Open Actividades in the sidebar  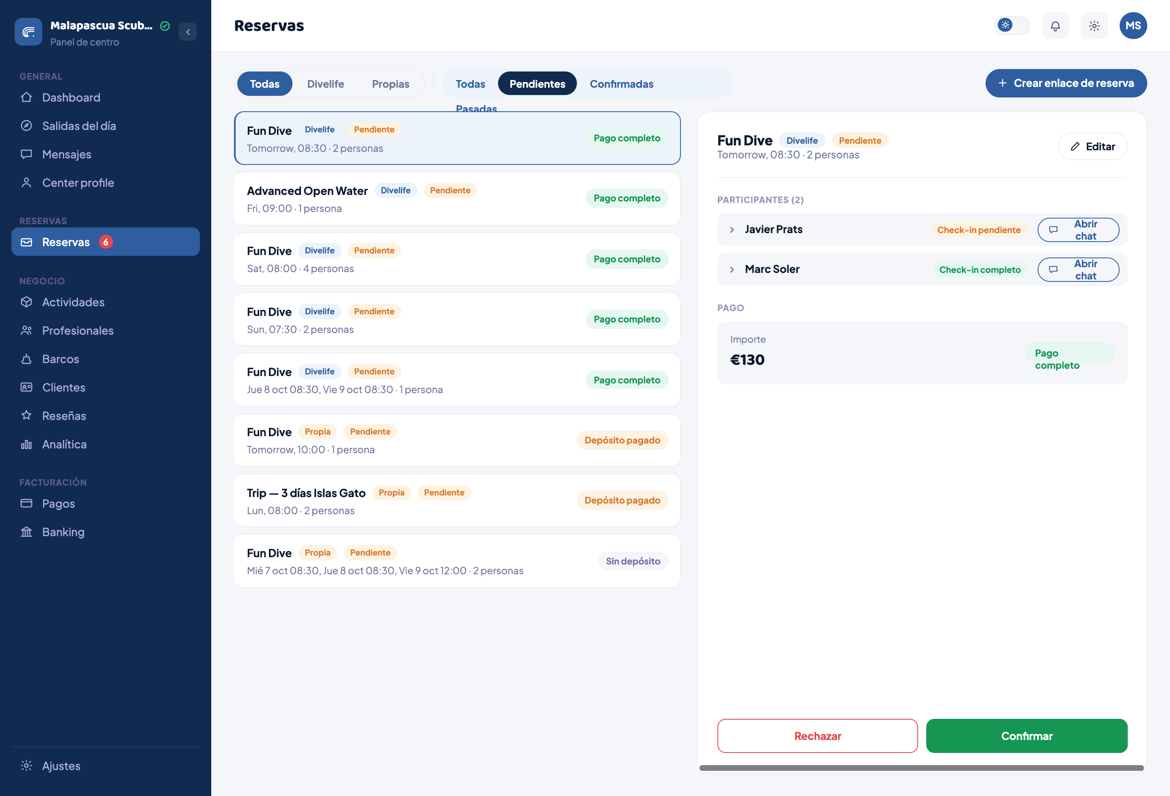pos(105,302)
